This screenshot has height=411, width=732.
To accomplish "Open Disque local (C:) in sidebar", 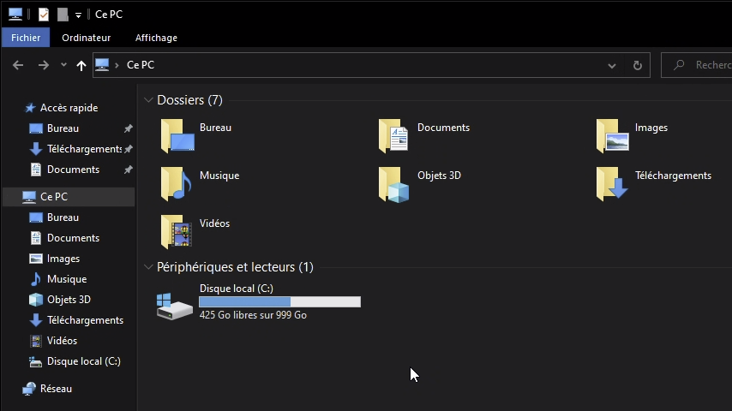I will pos(83,361).
